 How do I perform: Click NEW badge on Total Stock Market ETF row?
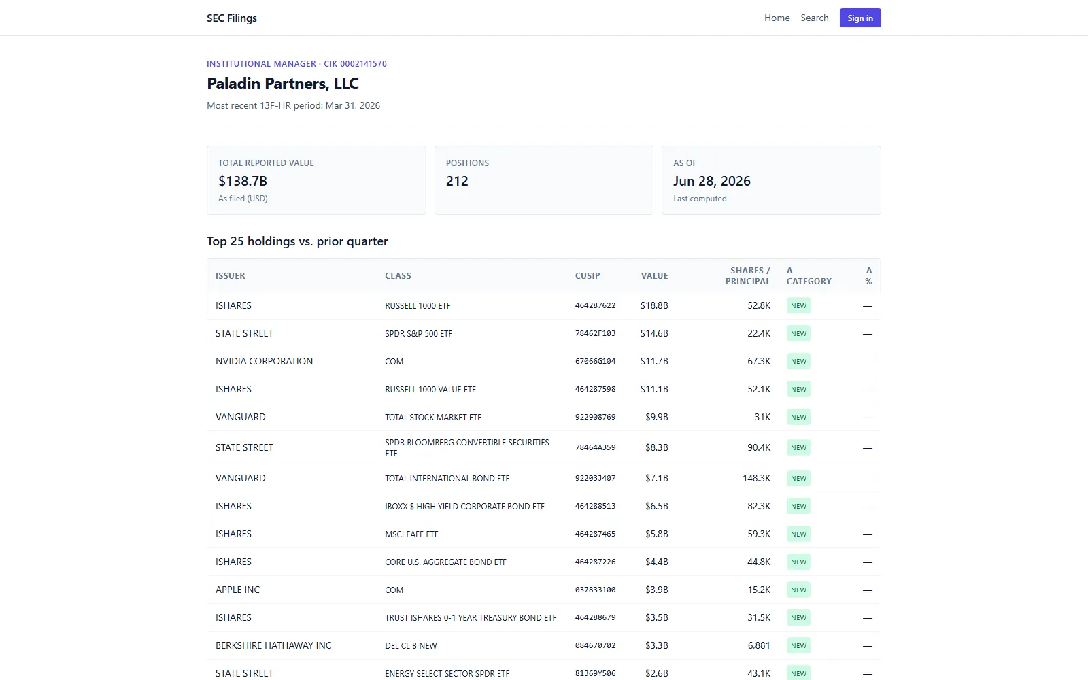click(798, 417)
